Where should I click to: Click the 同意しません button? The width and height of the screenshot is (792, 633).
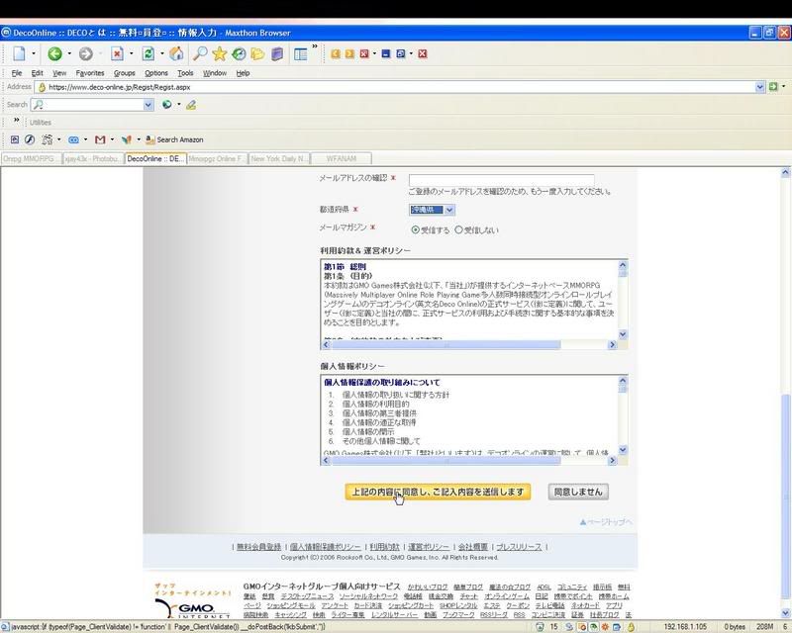[577, 492]
